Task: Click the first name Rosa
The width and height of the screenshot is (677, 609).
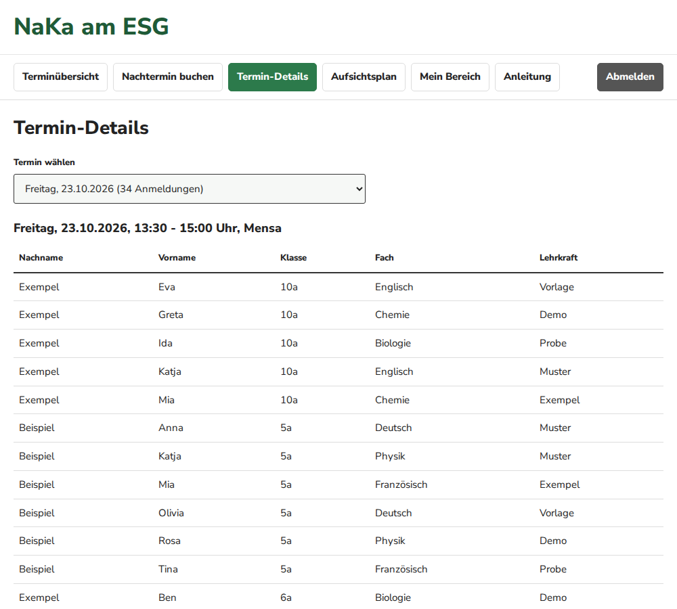Action: [x=169, y=541]
